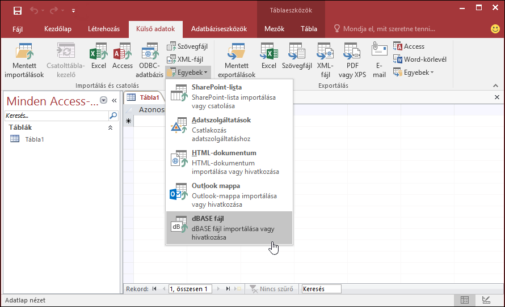The width and height of the screenshot is (505, 307).
Task: Open Mentett importálások
Action: (x=24, y=61)
